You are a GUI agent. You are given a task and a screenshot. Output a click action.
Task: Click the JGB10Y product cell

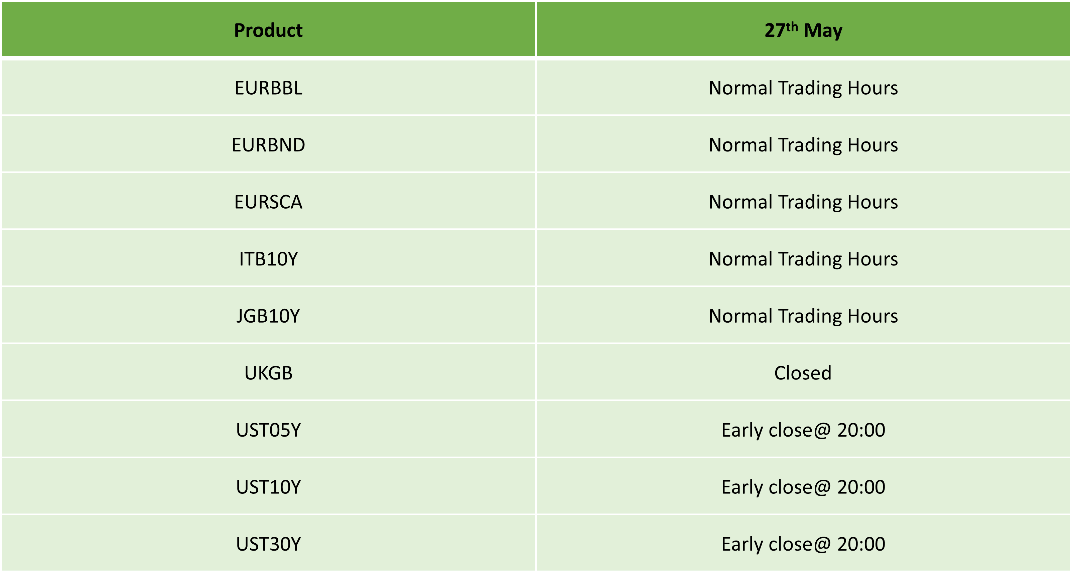coord(268,316)
